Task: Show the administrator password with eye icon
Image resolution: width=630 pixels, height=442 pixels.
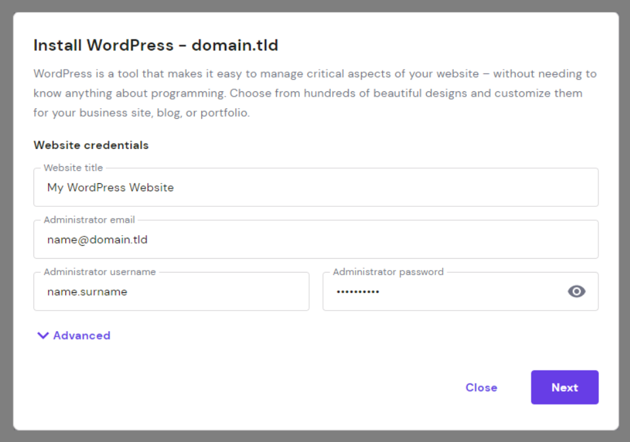Action: pos(576,292)
